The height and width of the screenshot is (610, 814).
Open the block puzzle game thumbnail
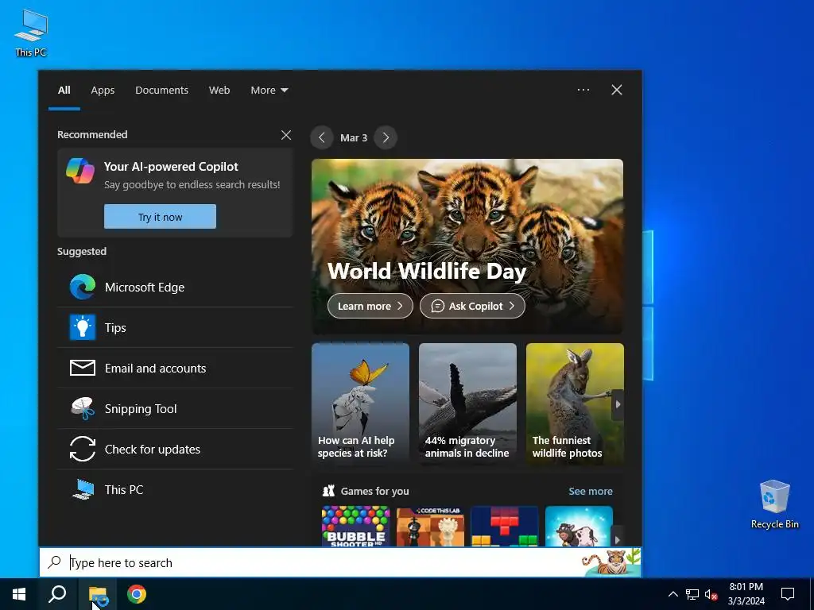pyautogui.click(x=505, y=526)
